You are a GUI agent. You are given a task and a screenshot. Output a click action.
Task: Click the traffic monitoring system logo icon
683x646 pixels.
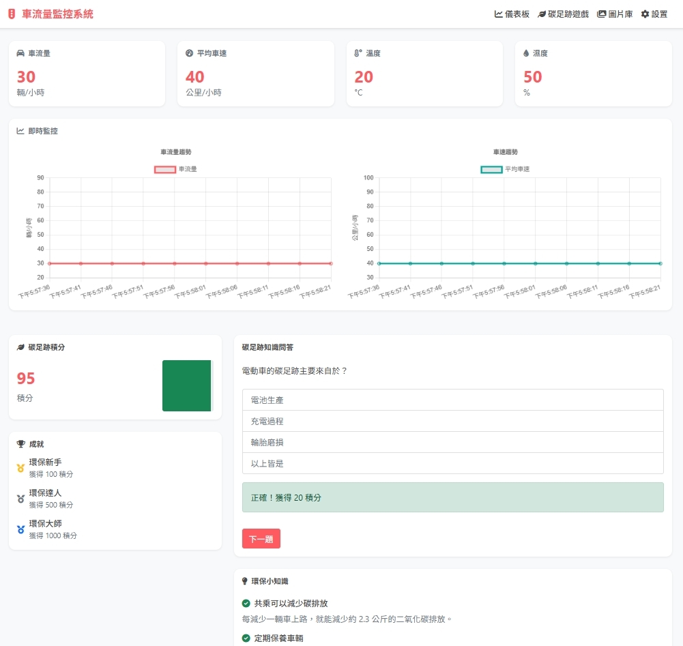click(x=11, y=14)
